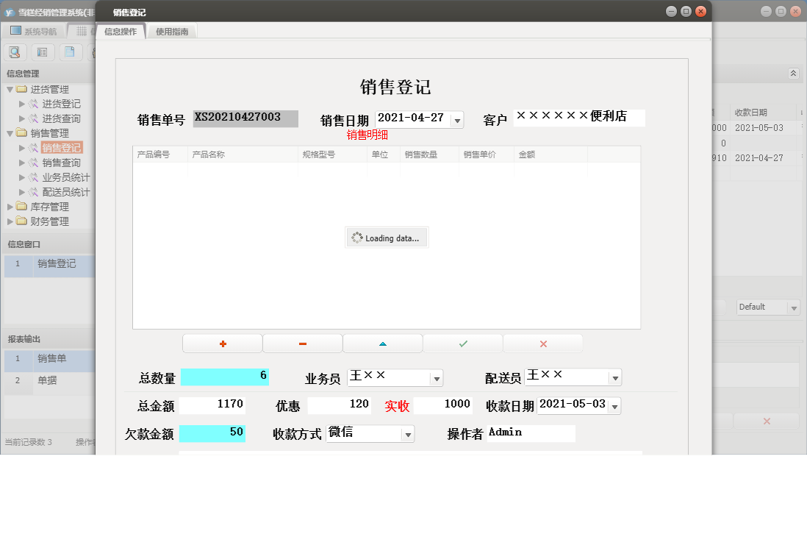Image resolution: width=807 pixels, height=548 pixels.
Task: Click the red X icon to cancel entry
Action: tap(542, 343)
